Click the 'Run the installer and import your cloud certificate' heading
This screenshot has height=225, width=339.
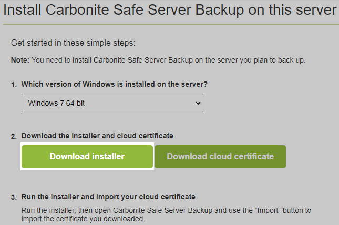coord(108,197)
